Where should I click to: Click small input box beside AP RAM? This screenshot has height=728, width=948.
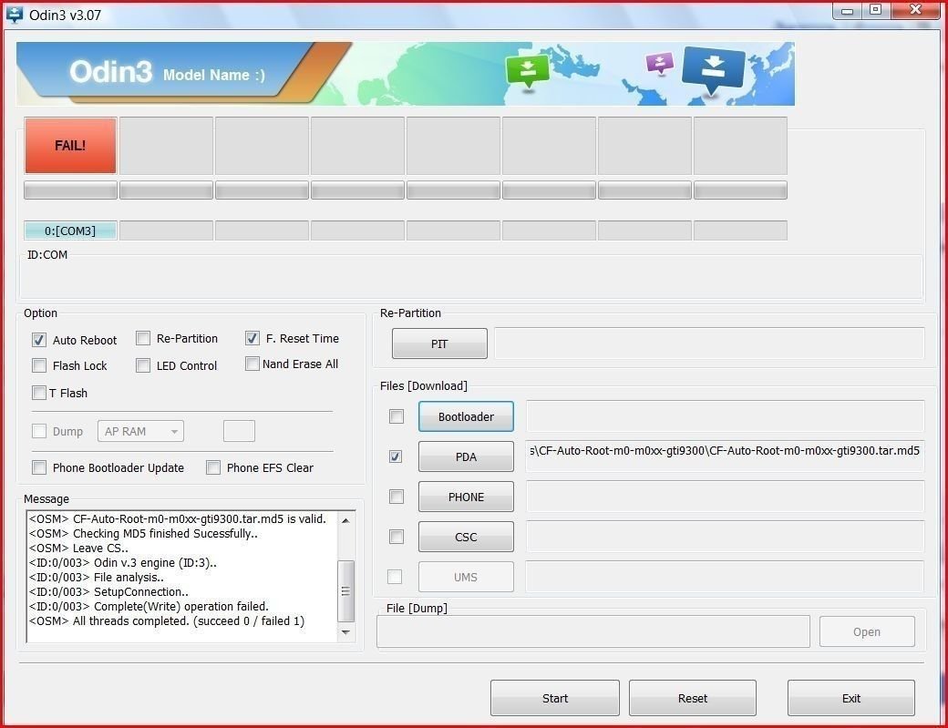click(x=240, y=431)
